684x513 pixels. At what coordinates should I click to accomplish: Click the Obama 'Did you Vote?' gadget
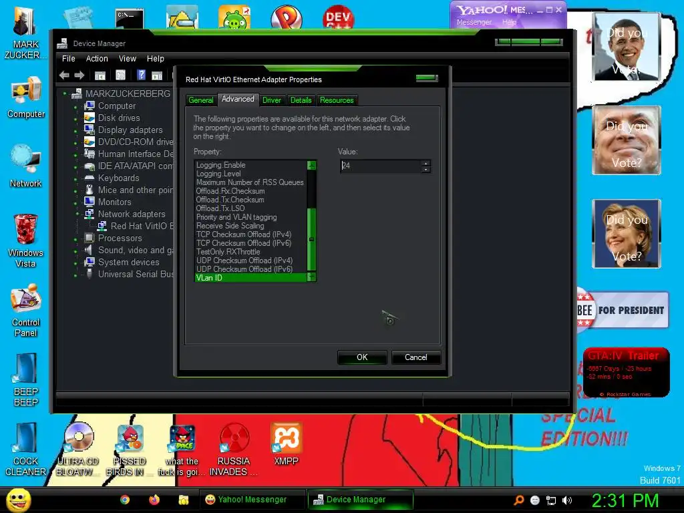[627, 47]
